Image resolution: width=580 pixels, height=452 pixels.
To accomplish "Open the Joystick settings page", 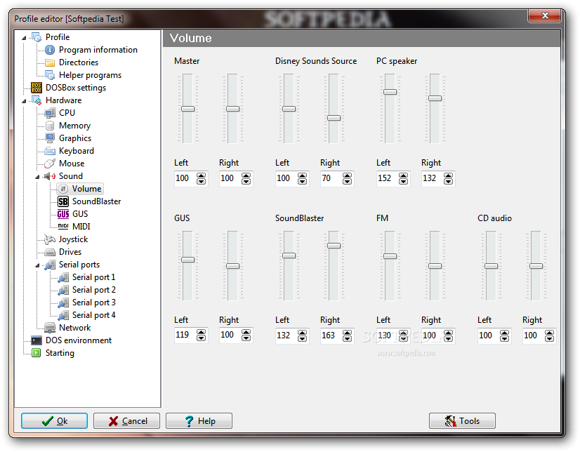I will click(x=73, y=239).
